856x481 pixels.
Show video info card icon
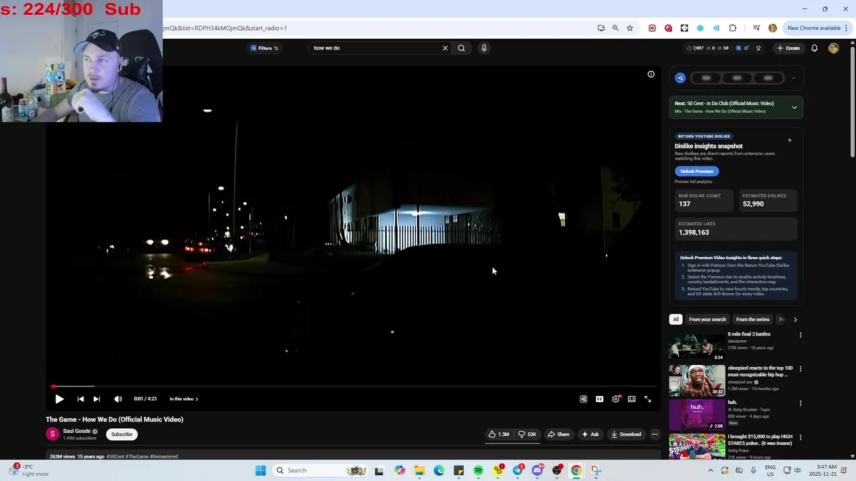click(x=651, y=74)
